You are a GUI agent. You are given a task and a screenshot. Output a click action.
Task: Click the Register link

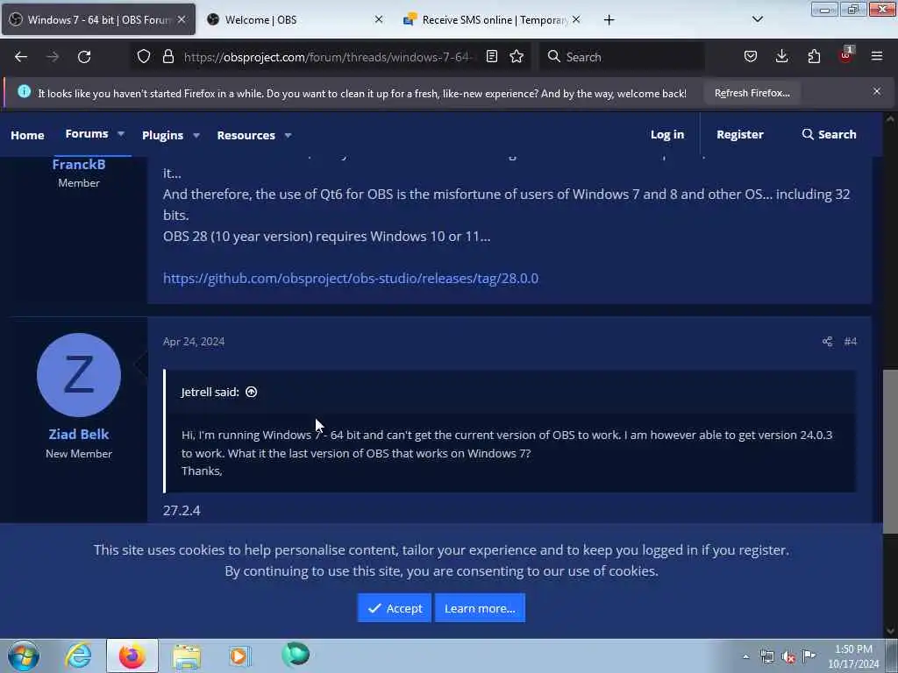point(740,134)
